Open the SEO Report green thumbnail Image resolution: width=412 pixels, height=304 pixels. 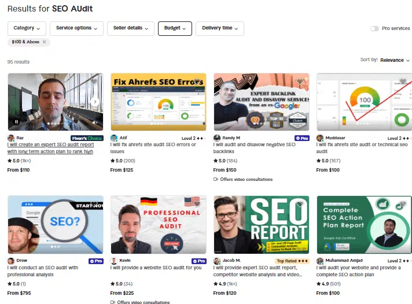pos(262,225)
